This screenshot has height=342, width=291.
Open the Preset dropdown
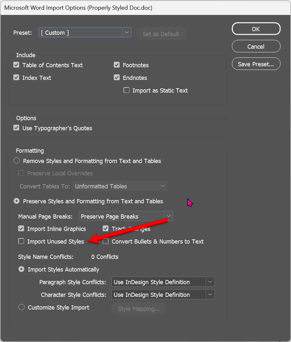pyautogui.click(x=85, y=32)
